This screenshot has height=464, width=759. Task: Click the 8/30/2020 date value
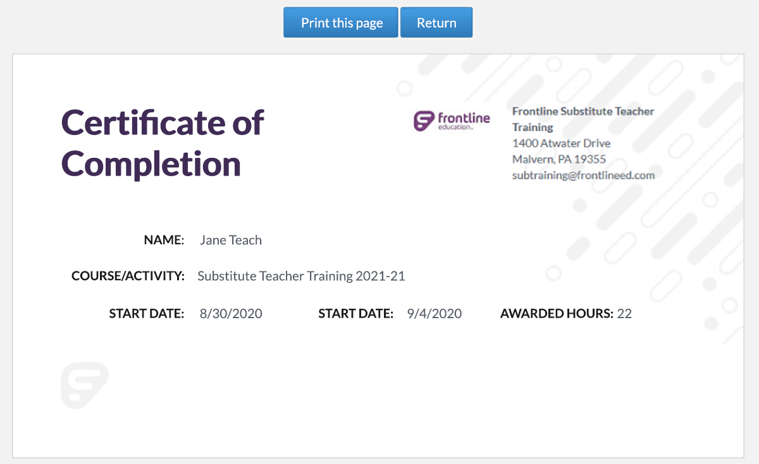pos(231,314)
